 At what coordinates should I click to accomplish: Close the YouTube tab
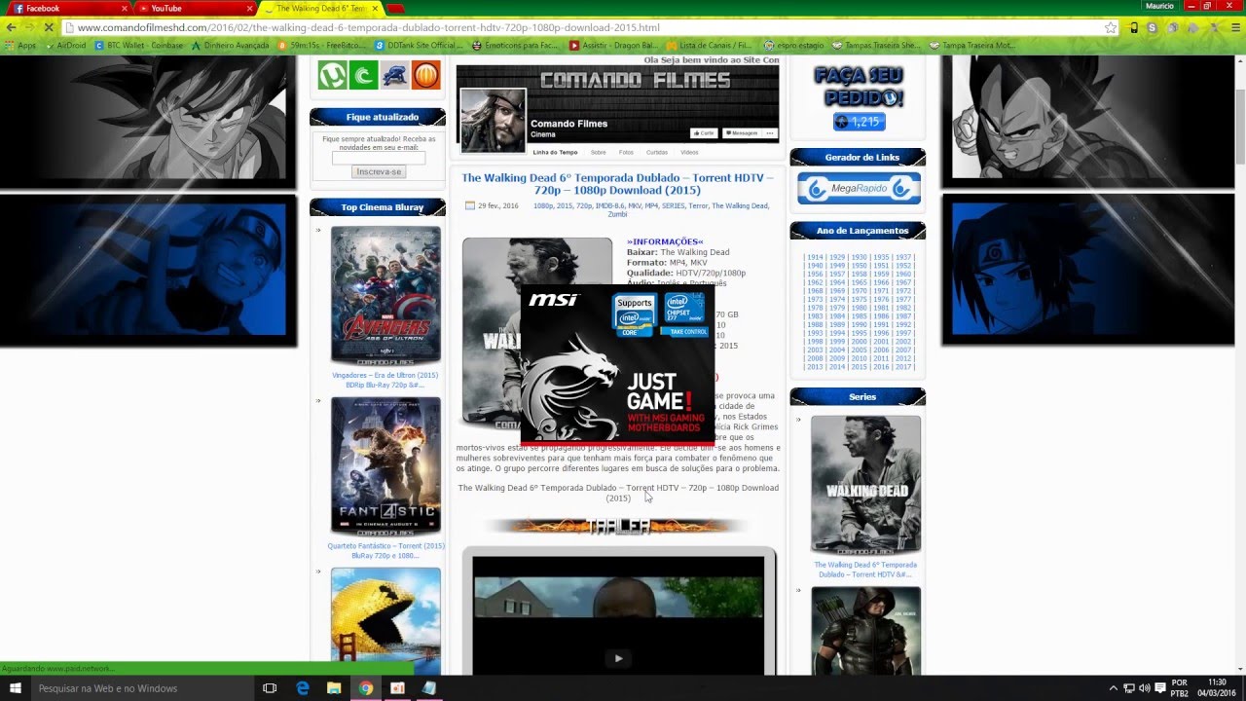[x=250, y=9]
